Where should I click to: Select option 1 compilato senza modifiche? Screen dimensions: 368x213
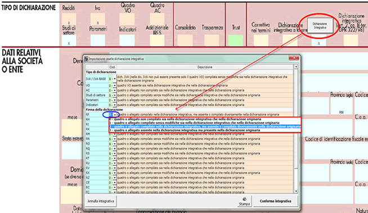click(x=205, y=123)
